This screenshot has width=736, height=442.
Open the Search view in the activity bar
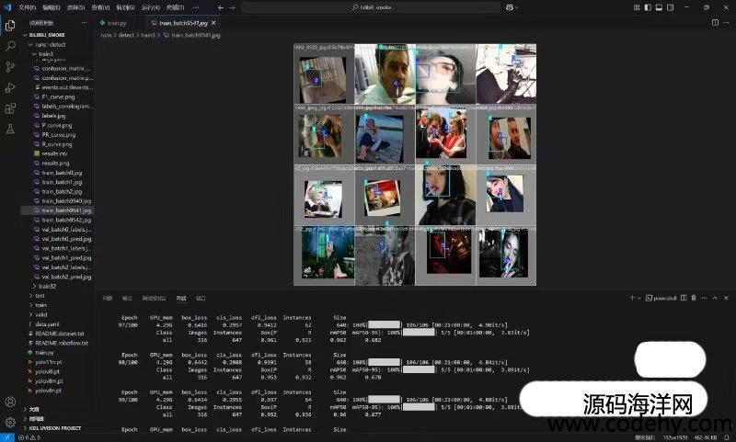(x=10, y=46)
